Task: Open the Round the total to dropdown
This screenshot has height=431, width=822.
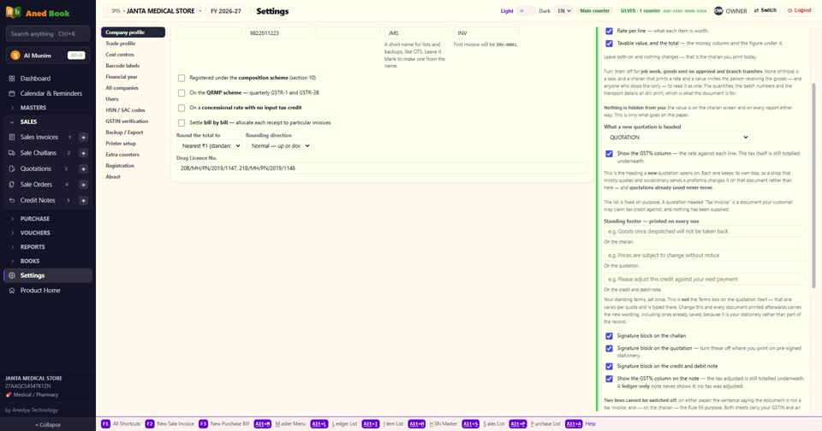Action: tap(209, 146)
